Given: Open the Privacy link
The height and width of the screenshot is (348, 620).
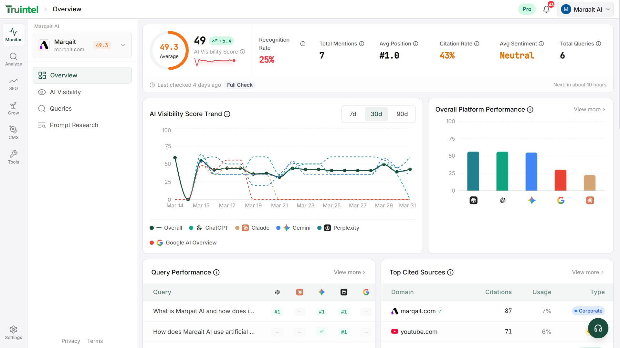Looking at the screenshot, I should (x=71, y=341).
